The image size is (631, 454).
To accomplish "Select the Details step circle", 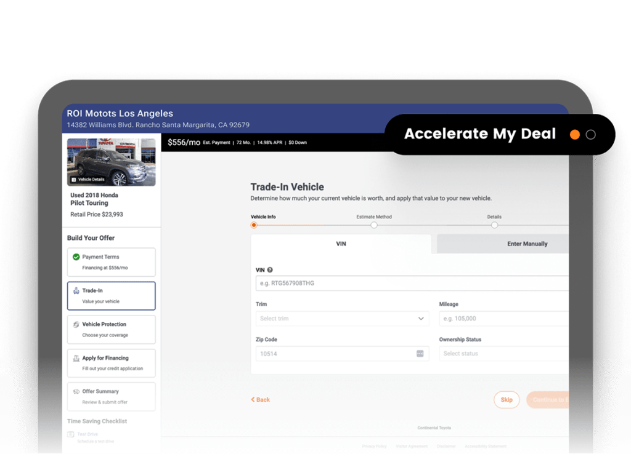I will [x=494, y=225].
